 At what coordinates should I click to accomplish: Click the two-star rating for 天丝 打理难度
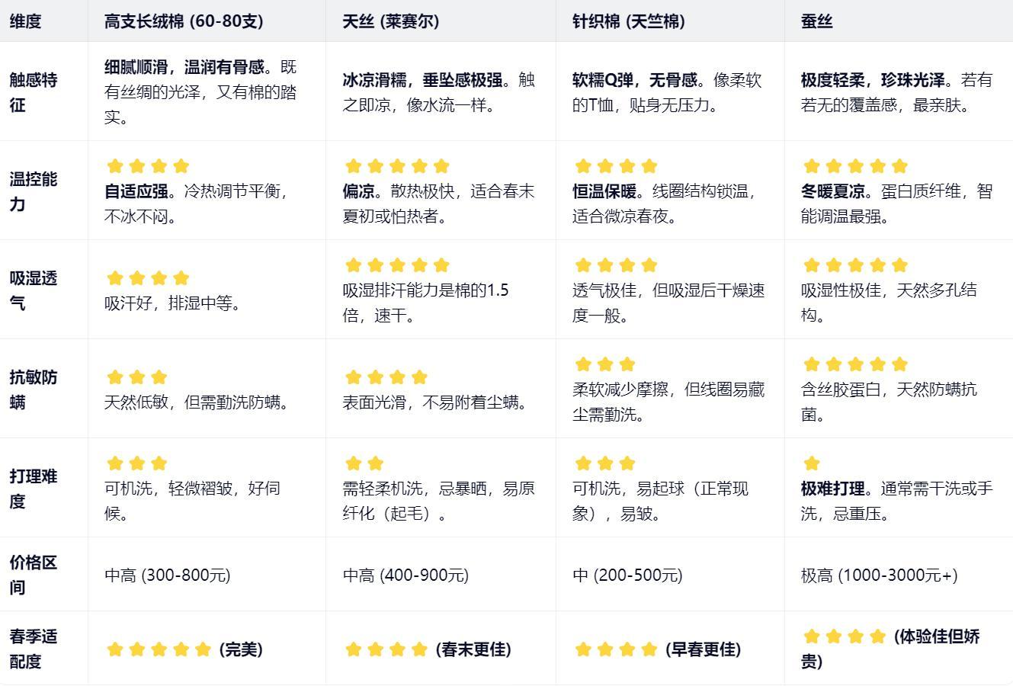coord(364,463)
